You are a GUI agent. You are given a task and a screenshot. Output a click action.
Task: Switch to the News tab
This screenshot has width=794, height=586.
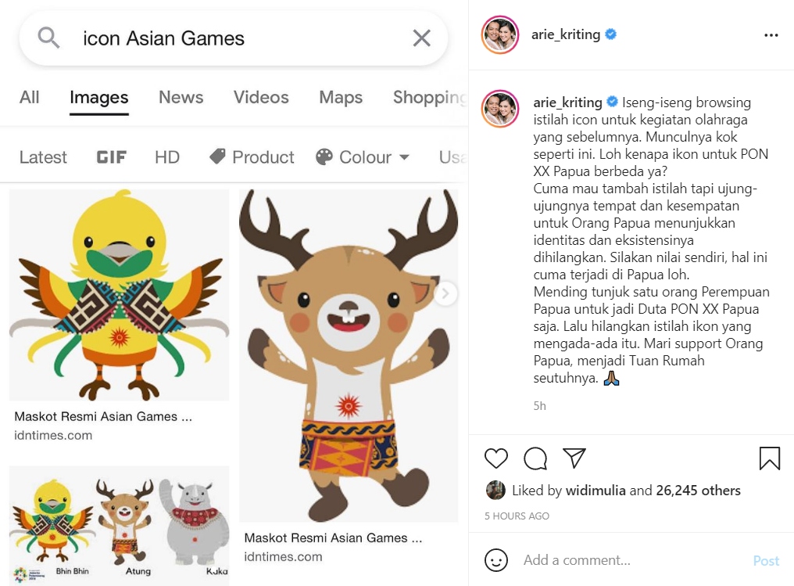181,97
